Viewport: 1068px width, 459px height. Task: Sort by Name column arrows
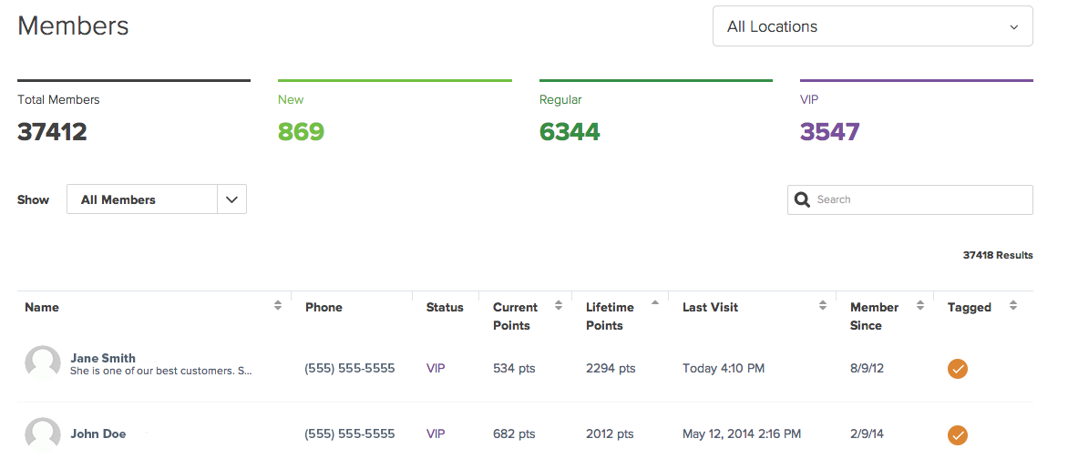point(278,307)
